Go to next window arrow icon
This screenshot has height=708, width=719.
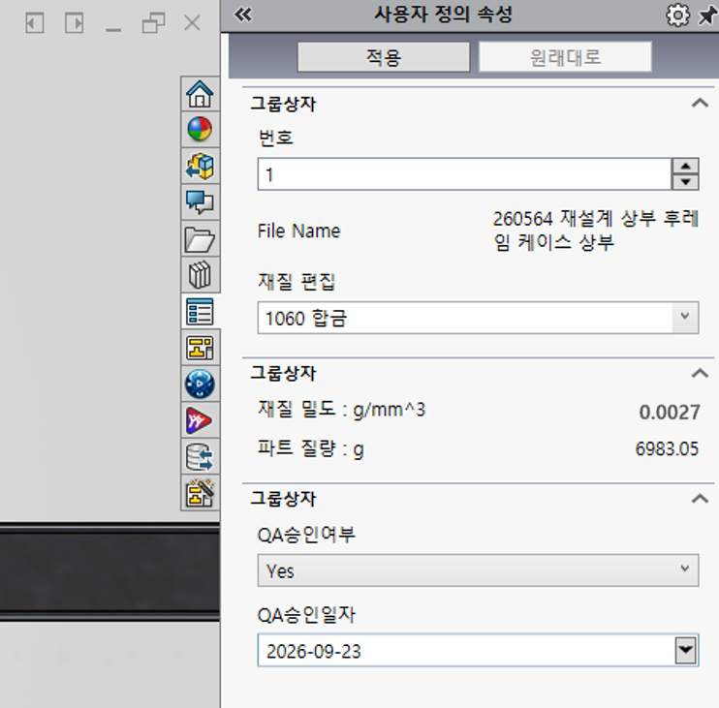75,23
